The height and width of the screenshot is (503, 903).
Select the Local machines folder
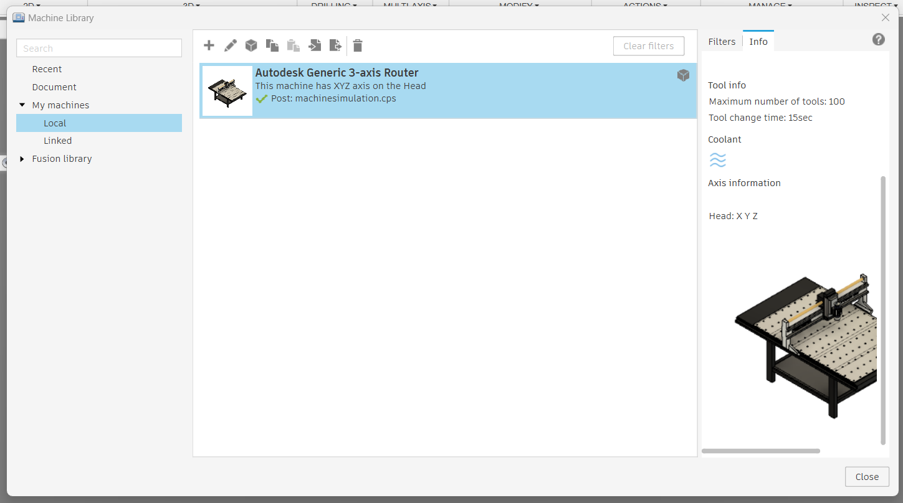pyautogui.click(x=99, y=123)
